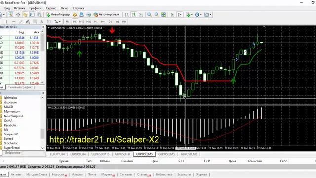The image size is (316, 178).
Task: Open the GBPUSD,H1 chart tab
Action: point(122,154)
